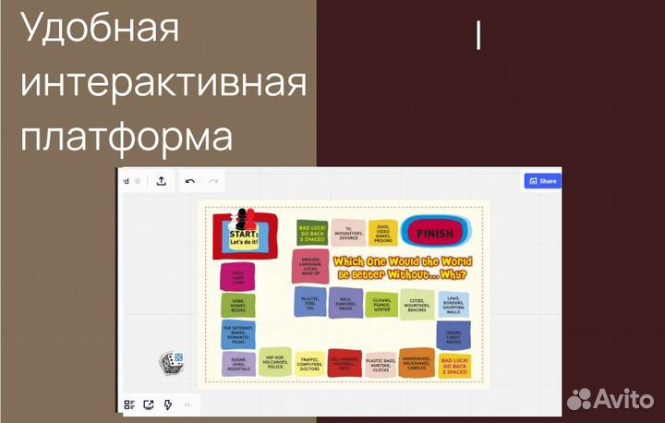The image size is (665, 423).
Task: Collapse the bottom toolbar with double chevron
Action: 187,405
